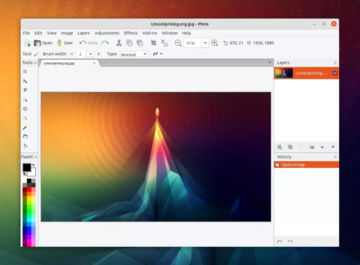Select the Rectangle Select tool
The height and width of the screenshot is (265, 360).
pyautogui.click(x=25, y=71)
